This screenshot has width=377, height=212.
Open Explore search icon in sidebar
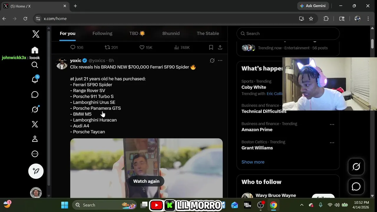pos(35,65)
